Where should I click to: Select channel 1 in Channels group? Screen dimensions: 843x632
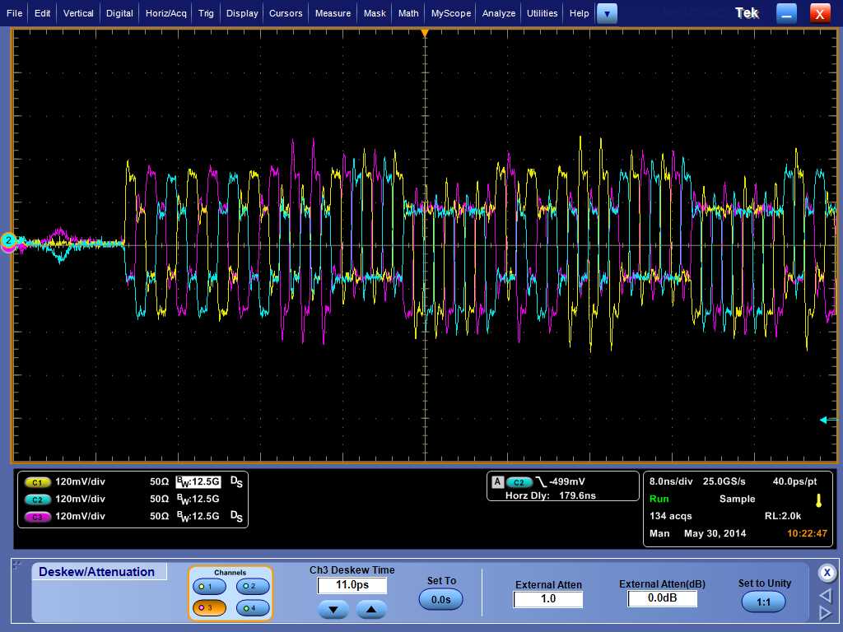click(x=209, y=587)
